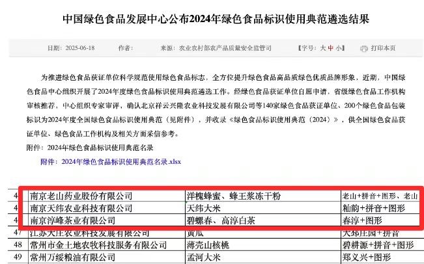This screenshot has width=424, height=264.
Task: Set font size to 小
Action: (x=338, y=48)
